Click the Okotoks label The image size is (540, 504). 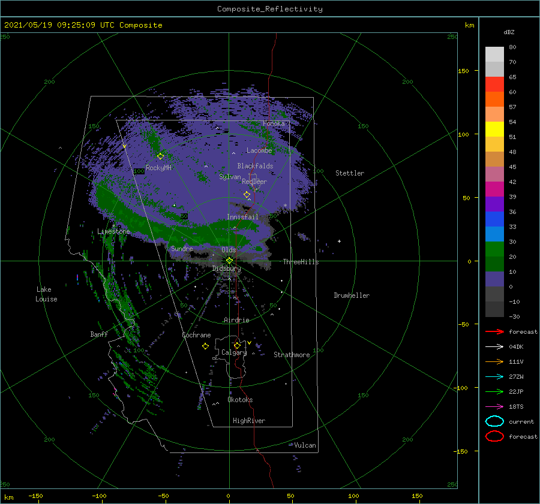240,400
